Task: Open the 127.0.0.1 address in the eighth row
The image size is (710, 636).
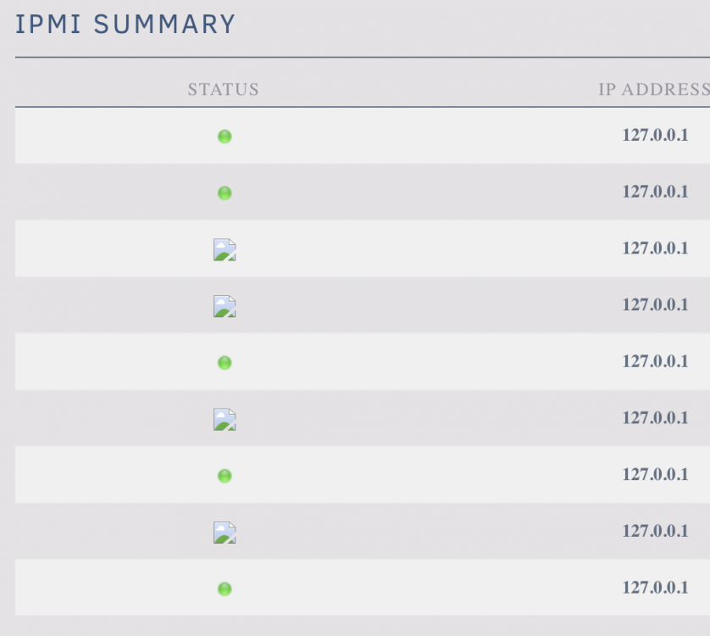Action: [655, 531]
